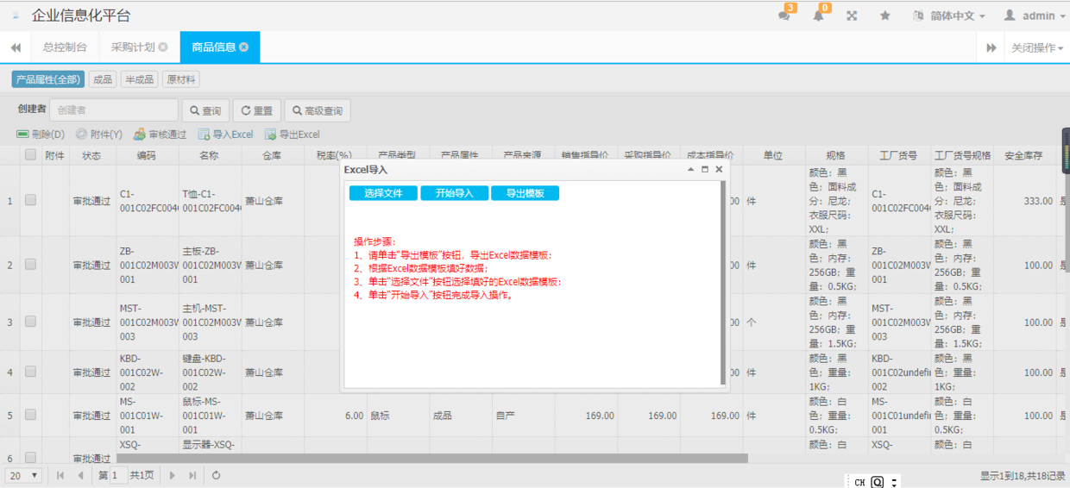Image resolution: width=1070 pixels, height=488 pixels.
Task: Toggle fullscreen with the expand icon
Action: coord(852,16)
